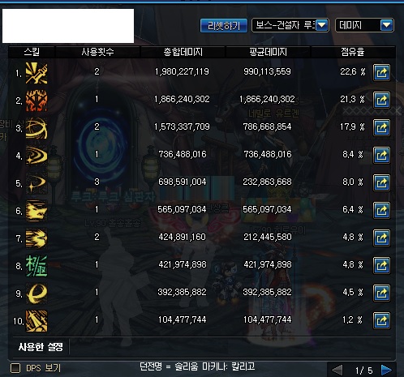Share the rank 10 skill row

tap(381, 321)
